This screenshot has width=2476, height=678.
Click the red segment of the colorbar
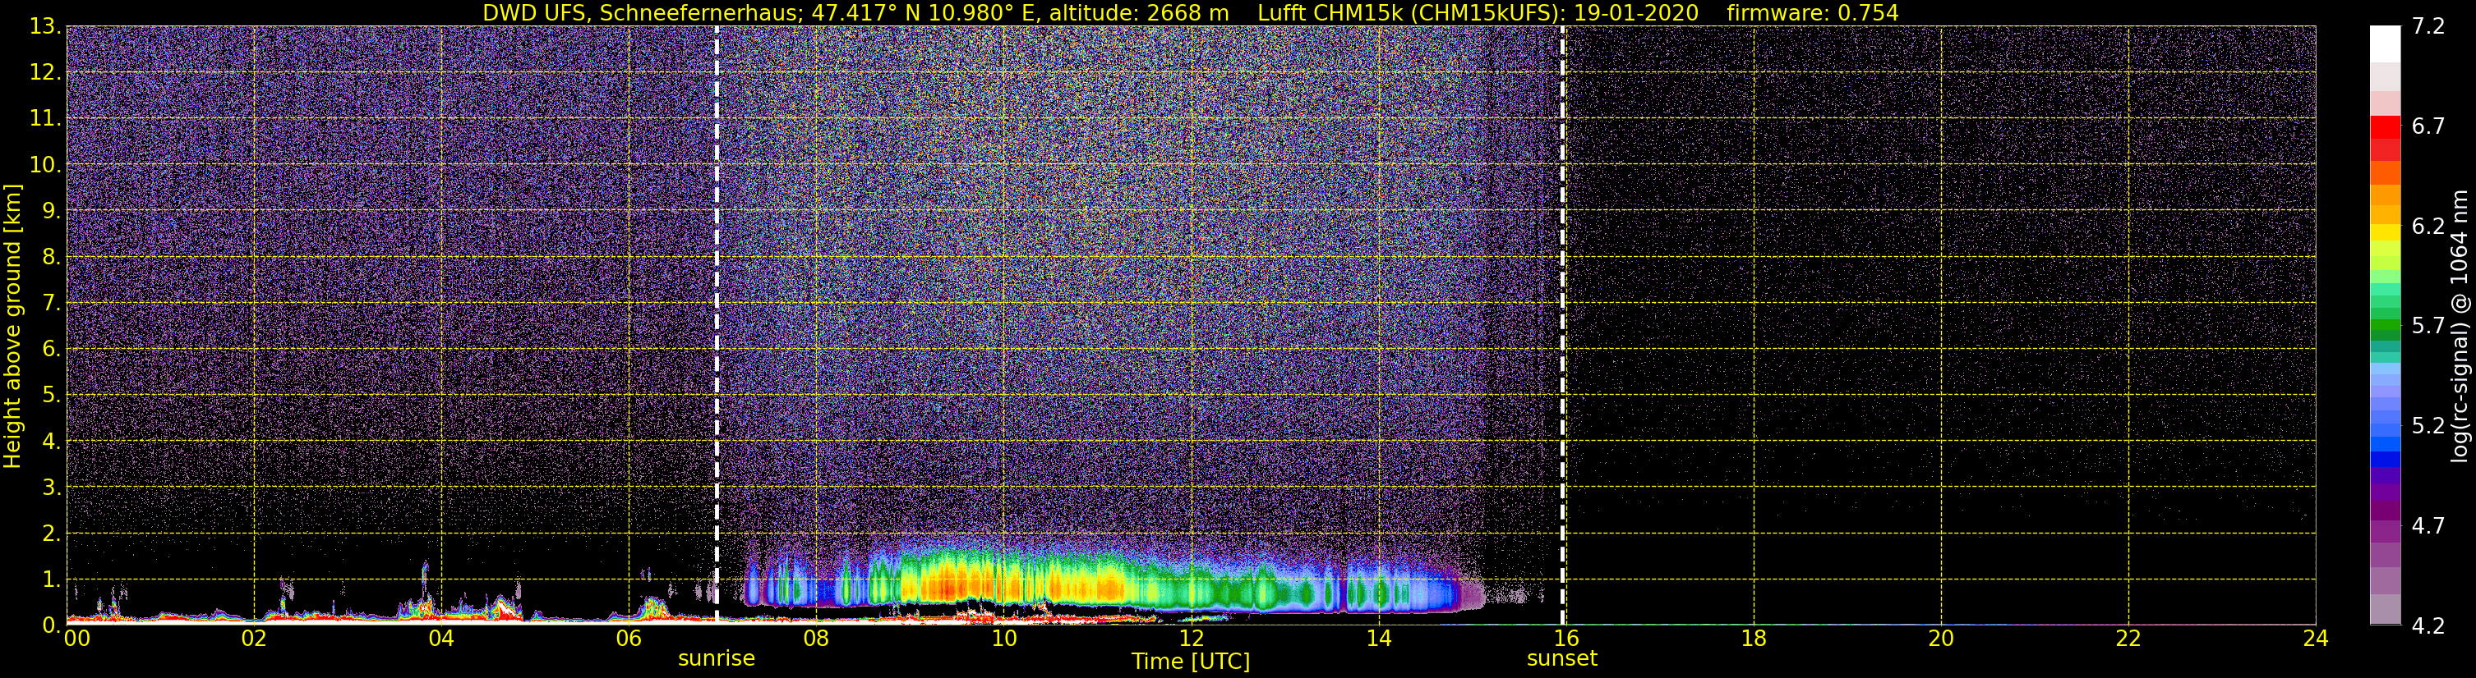point(2385,128)
